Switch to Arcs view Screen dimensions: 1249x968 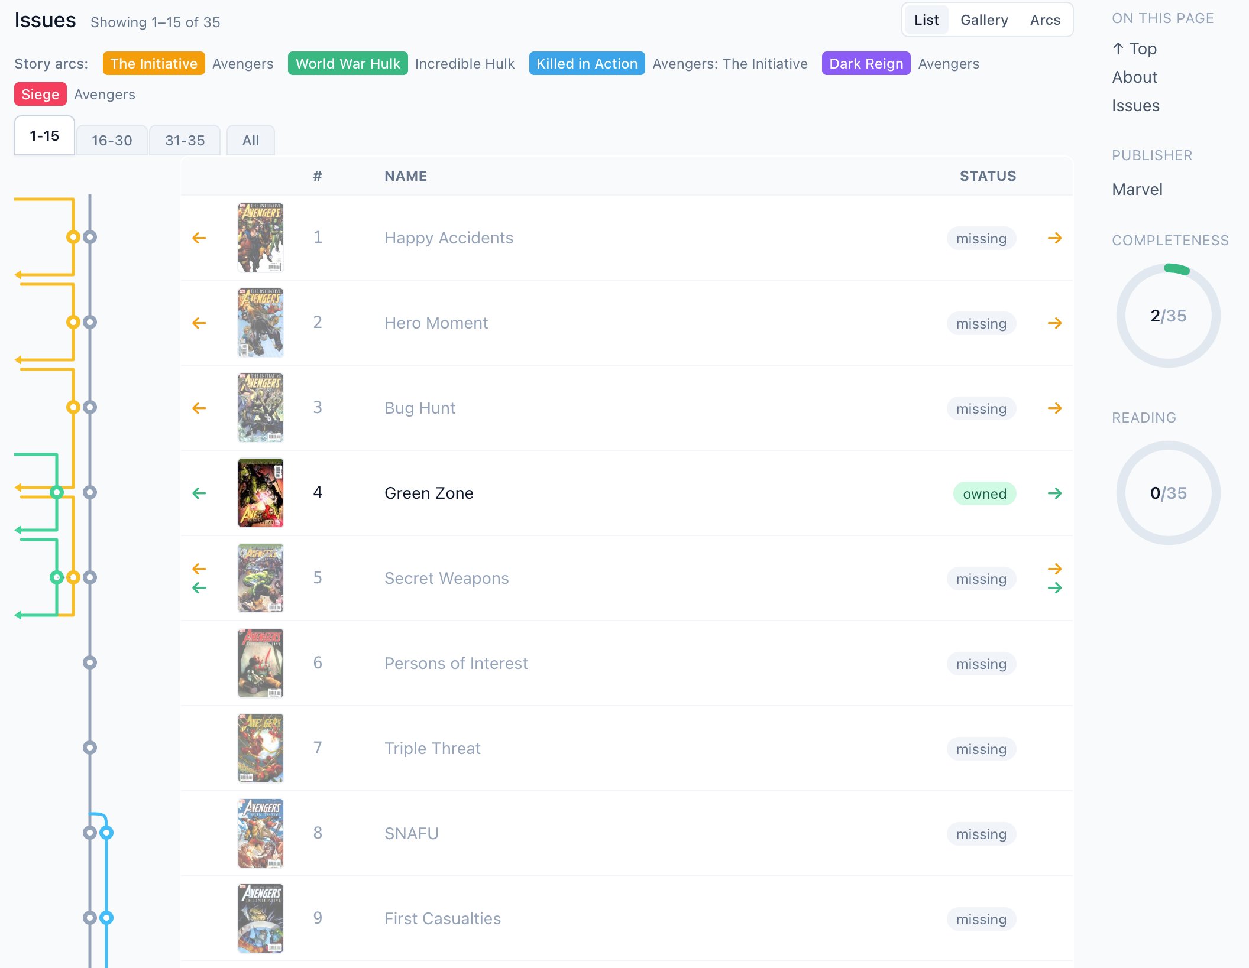coord(1045,20)
